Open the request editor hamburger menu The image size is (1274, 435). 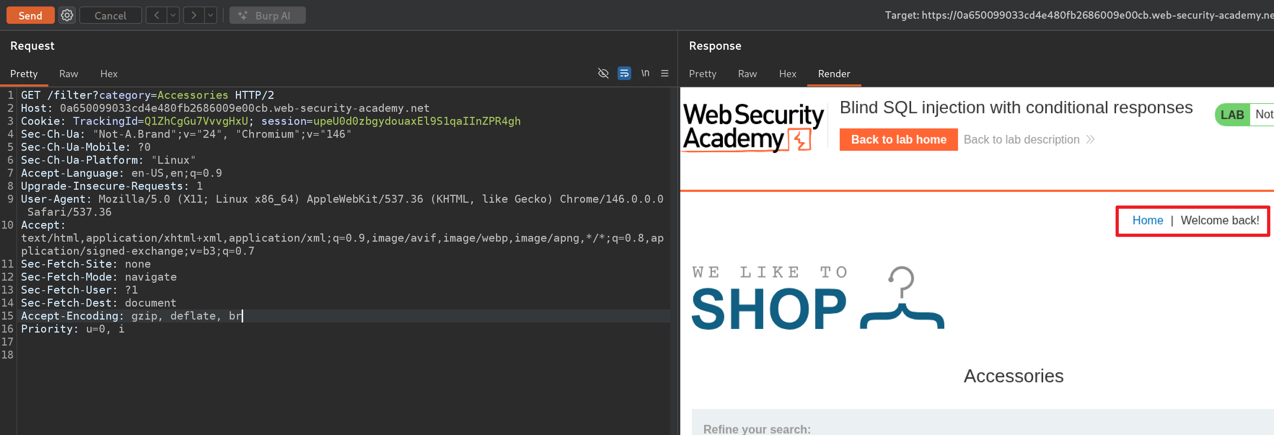tap(664, 73)
